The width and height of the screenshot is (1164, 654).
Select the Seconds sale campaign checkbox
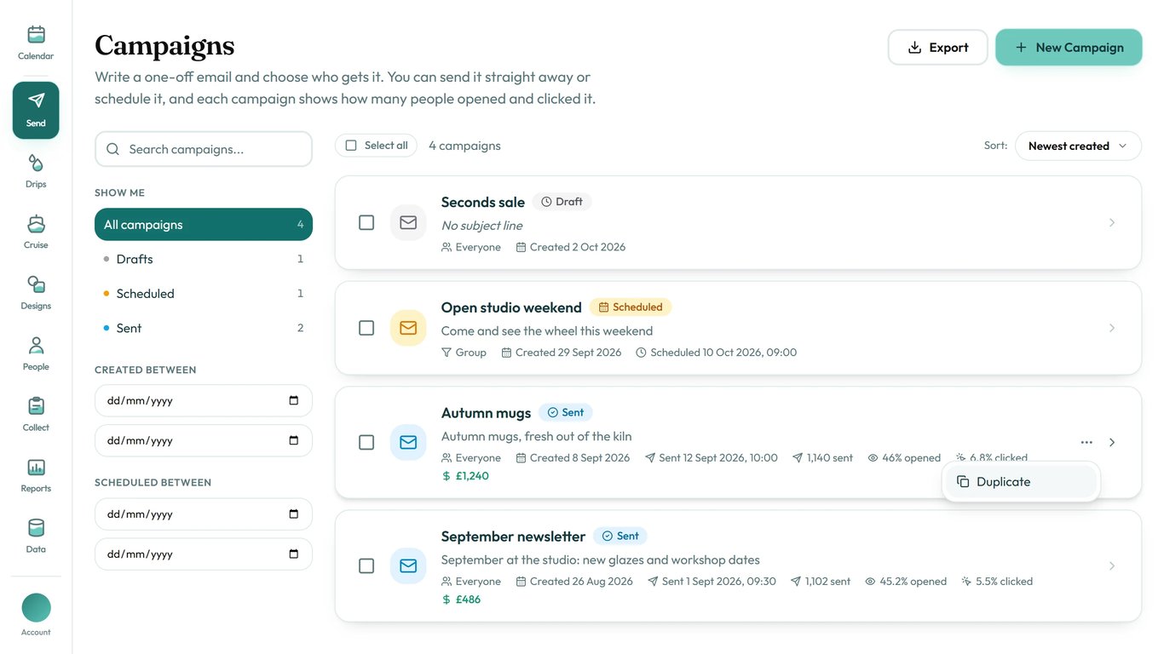366,222
